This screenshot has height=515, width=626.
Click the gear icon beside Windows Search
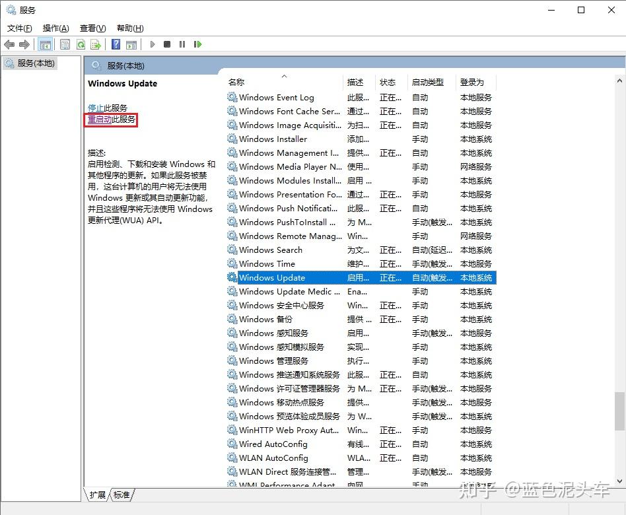point(232,250)
